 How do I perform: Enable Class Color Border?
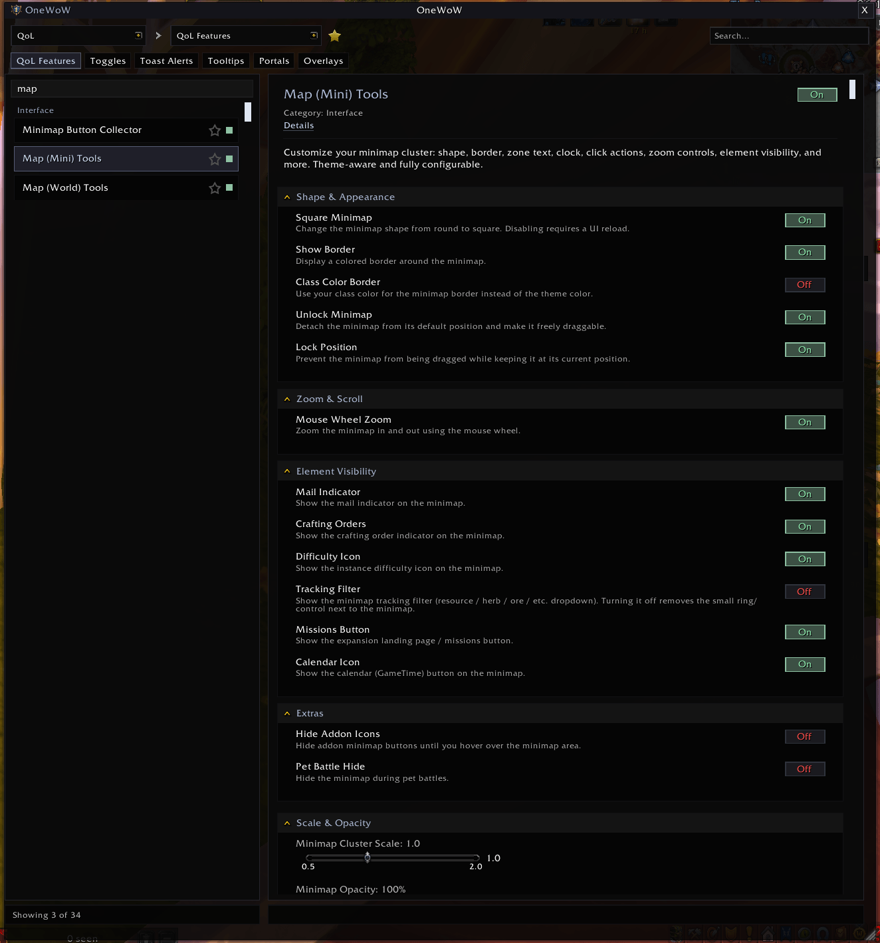pyautogui.click(x=805, y=285)
